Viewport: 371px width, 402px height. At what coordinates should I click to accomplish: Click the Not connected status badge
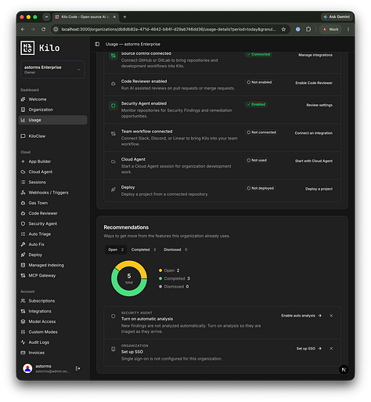261,132
